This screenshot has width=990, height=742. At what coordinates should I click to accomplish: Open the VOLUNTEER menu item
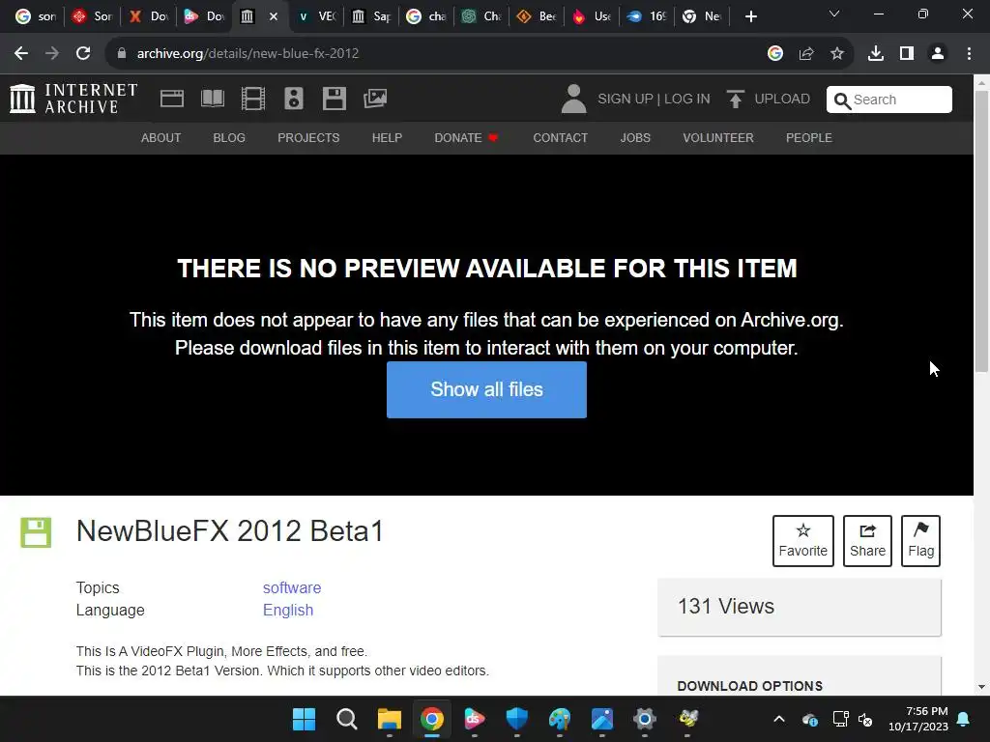(718, 137)
